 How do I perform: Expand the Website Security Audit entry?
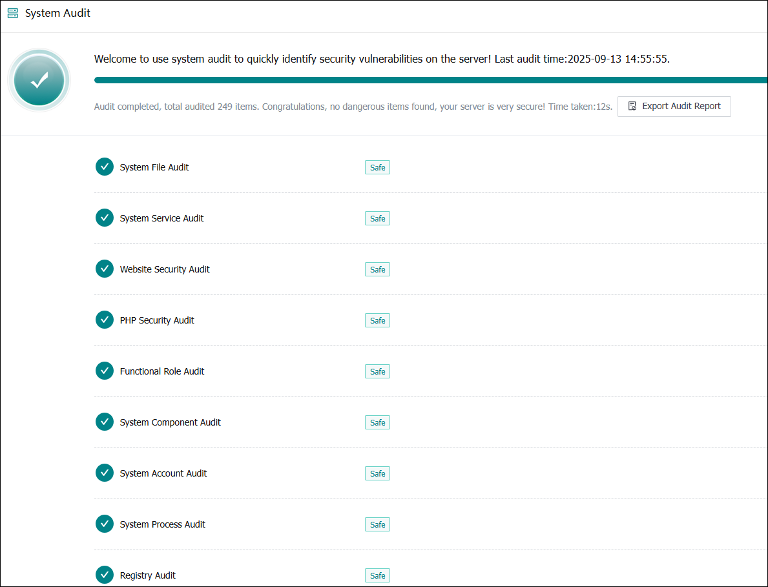coord(165,269)
